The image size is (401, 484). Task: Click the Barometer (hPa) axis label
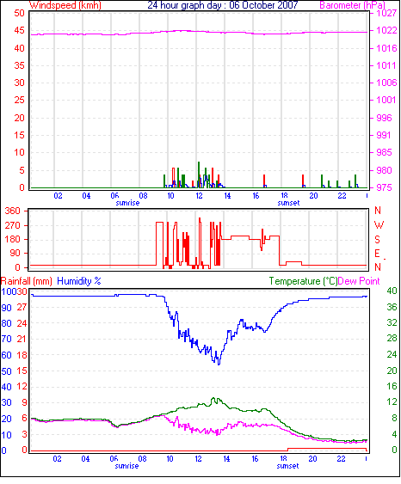click(353, 5)
